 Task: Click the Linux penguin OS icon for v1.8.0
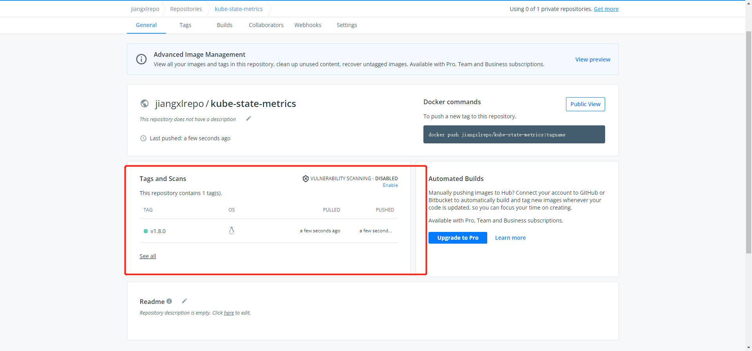pos(231,231)
